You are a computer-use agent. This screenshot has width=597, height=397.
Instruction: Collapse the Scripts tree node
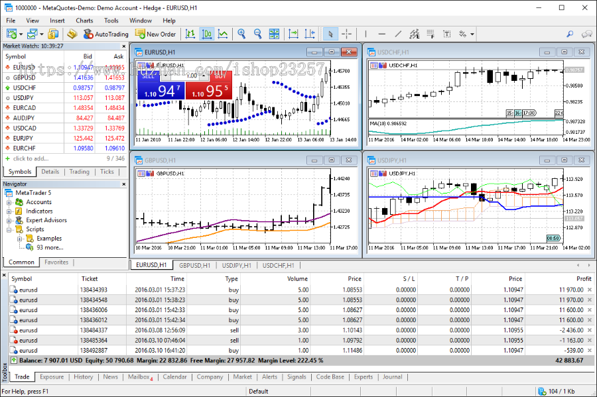coord(9,229)
